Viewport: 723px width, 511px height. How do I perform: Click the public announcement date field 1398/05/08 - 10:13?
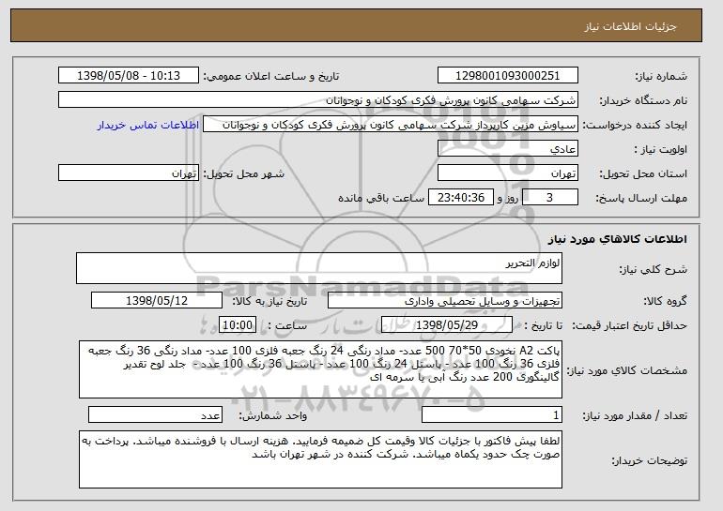tap(129, 76)
